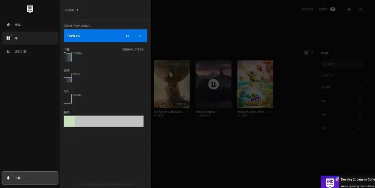375x188 pixels.
Task: Switch library to list view
Action: tap(312, 53)
